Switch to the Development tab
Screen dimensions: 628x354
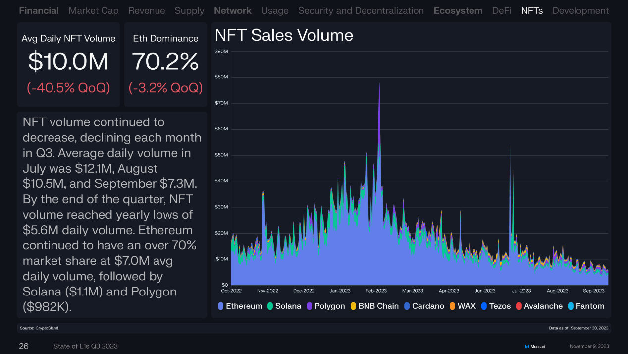click(x=580, y=10)
